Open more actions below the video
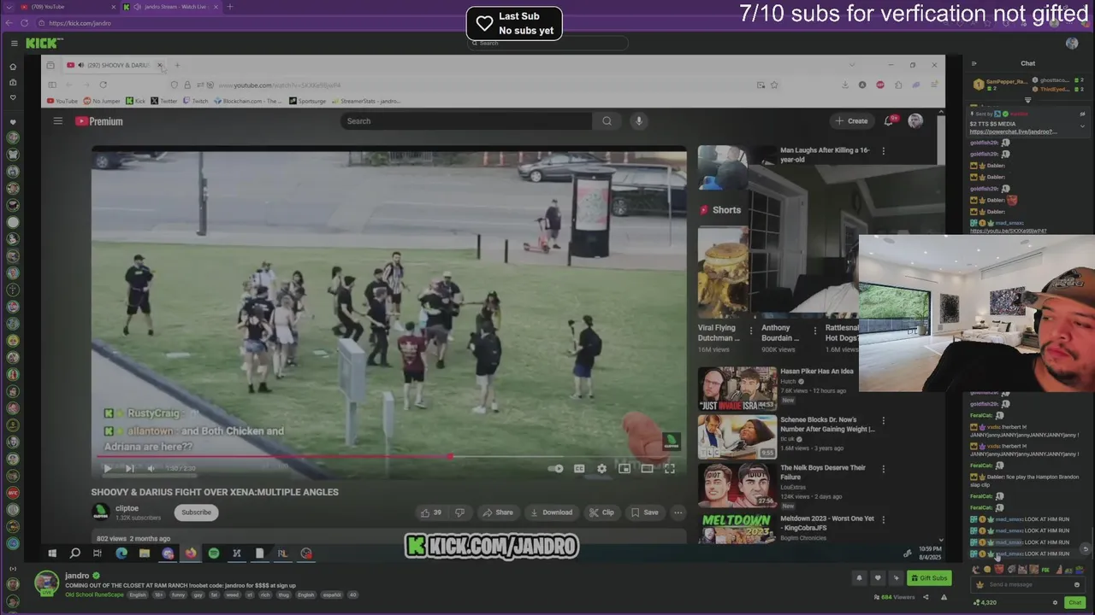 [x=678, y=512]
